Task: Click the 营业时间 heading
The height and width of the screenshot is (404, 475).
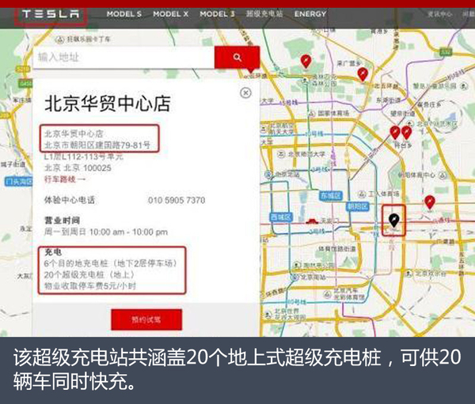Action: (x=62, y=221)
